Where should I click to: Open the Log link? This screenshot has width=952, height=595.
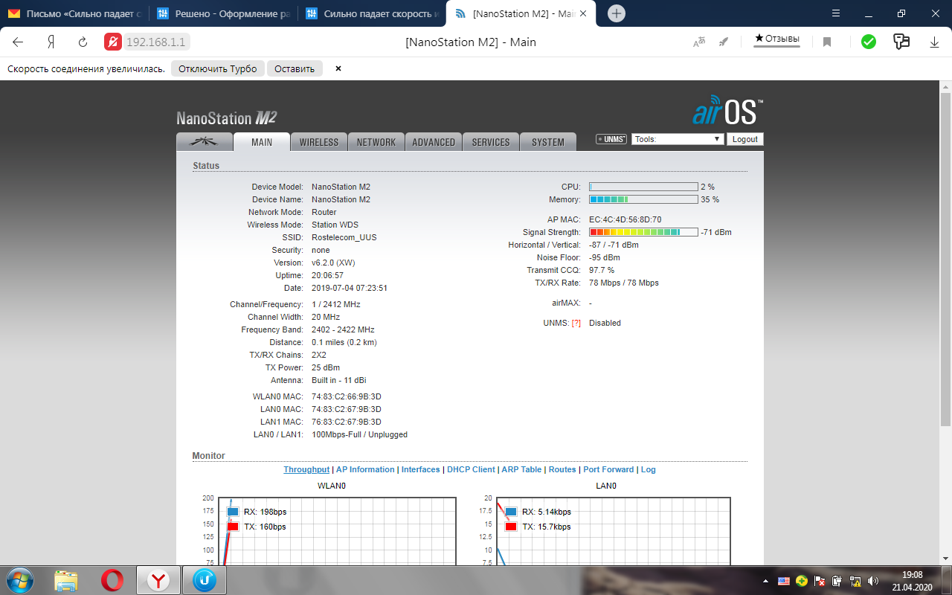point(649,469)
